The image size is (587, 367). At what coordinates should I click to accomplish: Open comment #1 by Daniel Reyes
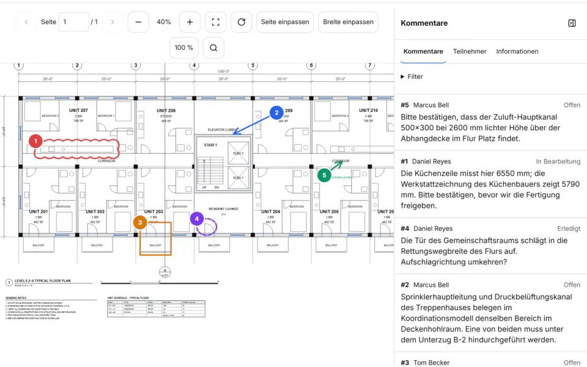point(490,184)
